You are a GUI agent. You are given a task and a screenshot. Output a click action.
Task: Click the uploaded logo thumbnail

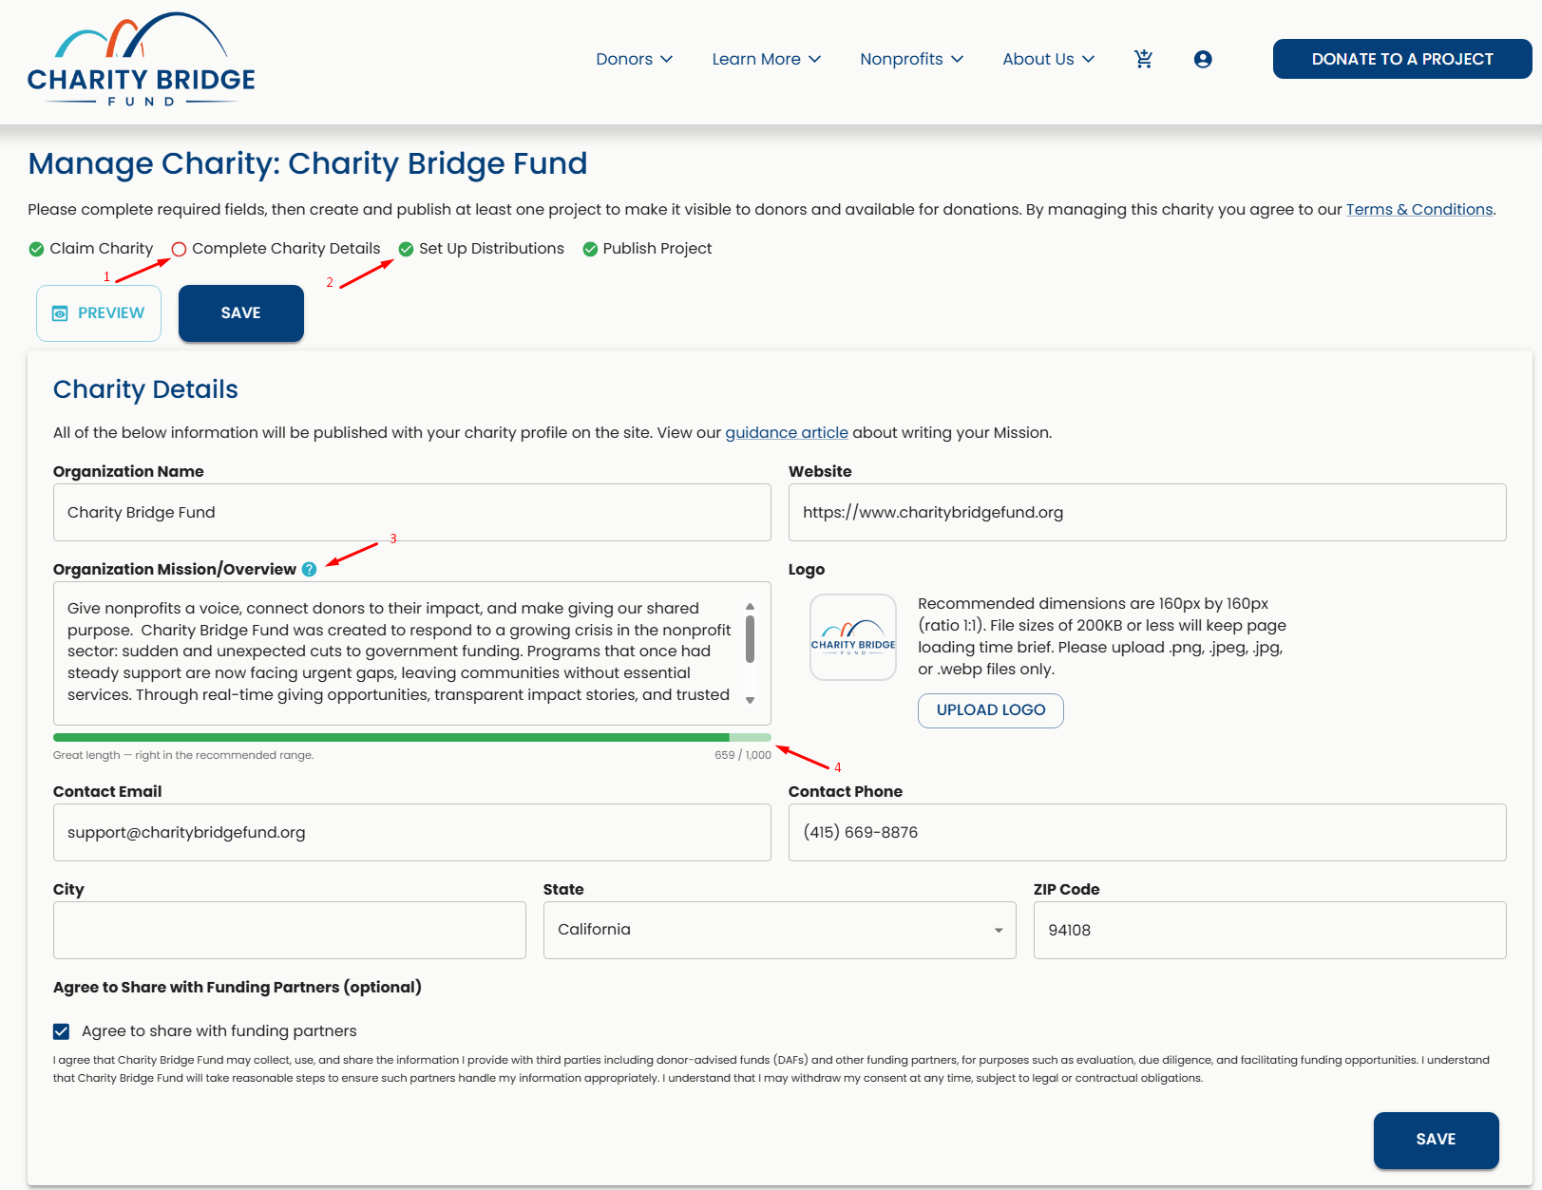click(853, 637)
